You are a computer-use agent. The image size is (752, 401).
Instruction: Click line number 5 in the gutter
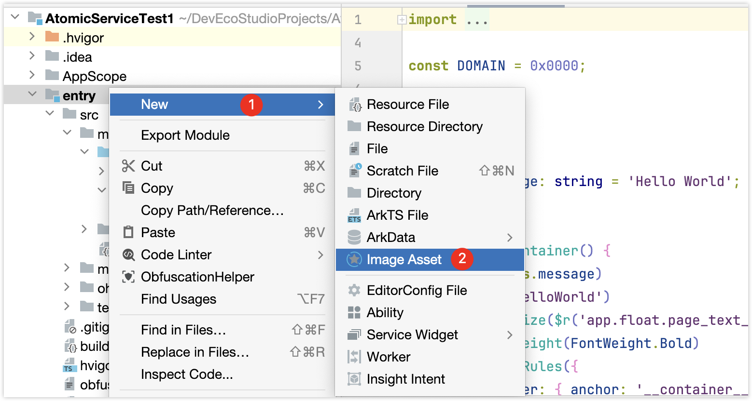358,66
